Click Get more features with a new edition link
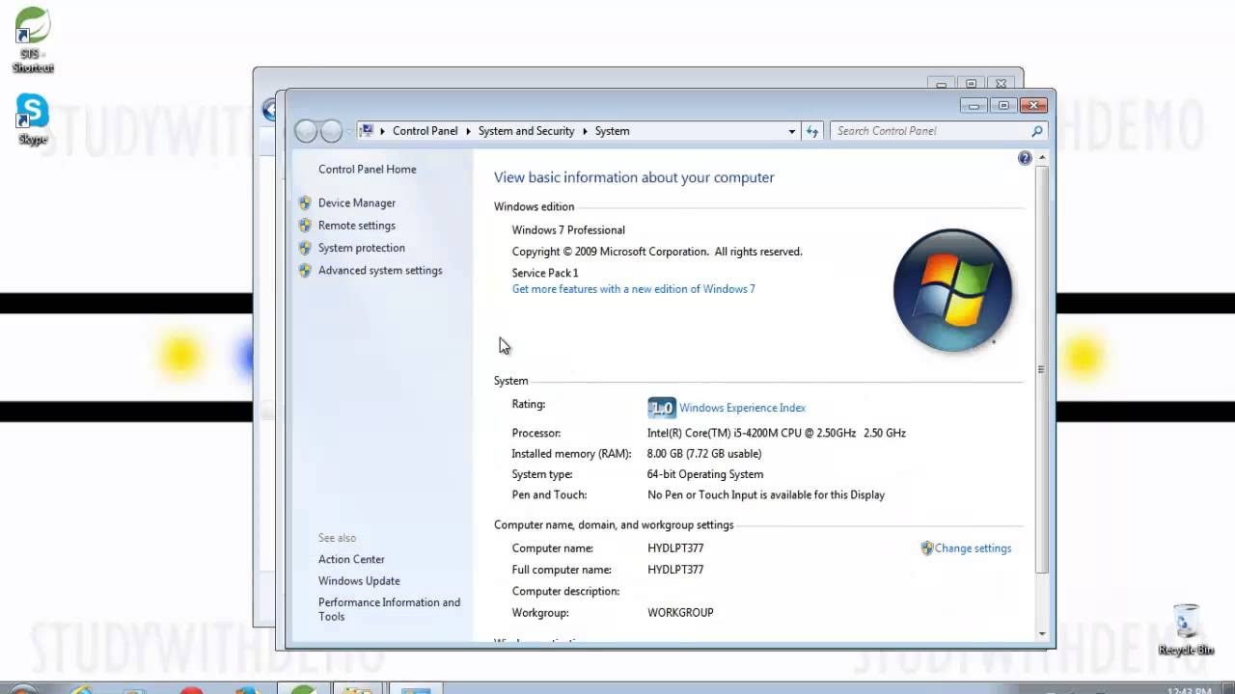This screenshot has height=694, width=1235. tap(634, 289)
